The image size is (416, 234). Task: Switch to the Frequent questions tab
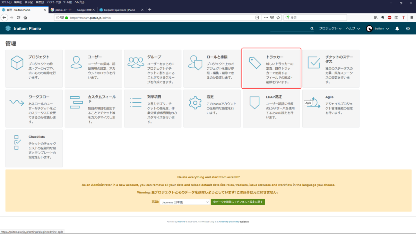[120, 10]
